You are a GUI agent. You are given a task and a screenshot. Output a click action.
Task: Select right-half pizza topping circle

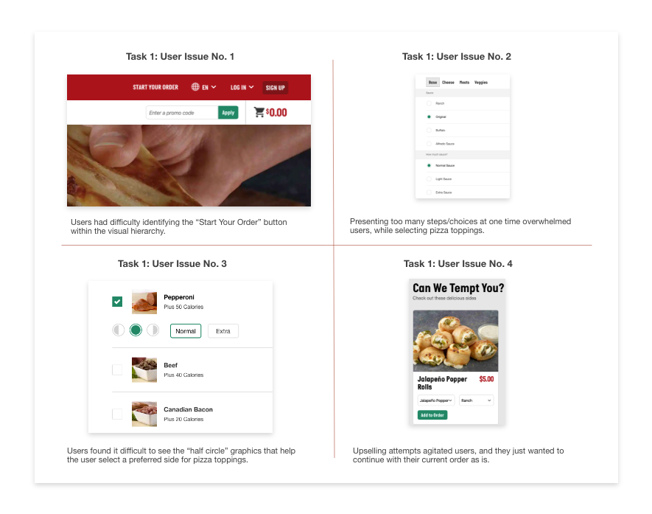click(x=153, y=330)
